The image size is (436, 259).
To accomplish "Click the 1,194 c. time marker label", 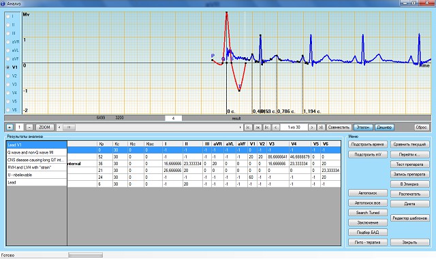I will (x=312, y=111).
